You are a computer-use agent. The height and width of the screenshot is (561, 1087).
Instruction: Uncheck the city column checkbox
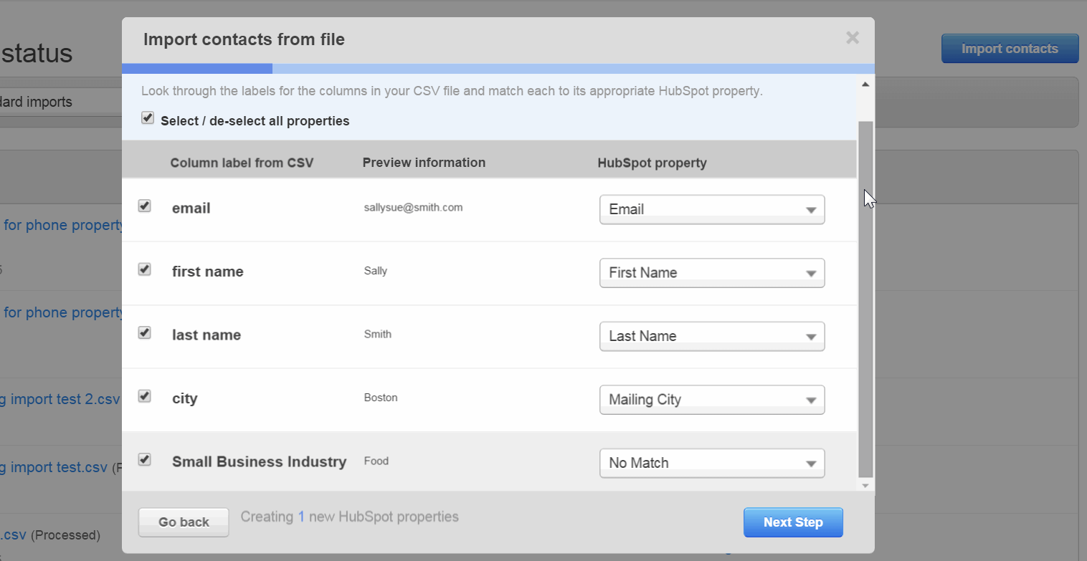click(145, 396)
